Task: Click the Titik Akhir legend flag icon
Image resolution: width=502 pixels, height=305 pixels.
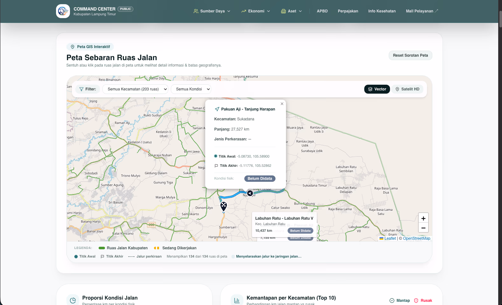Action: 102,257
